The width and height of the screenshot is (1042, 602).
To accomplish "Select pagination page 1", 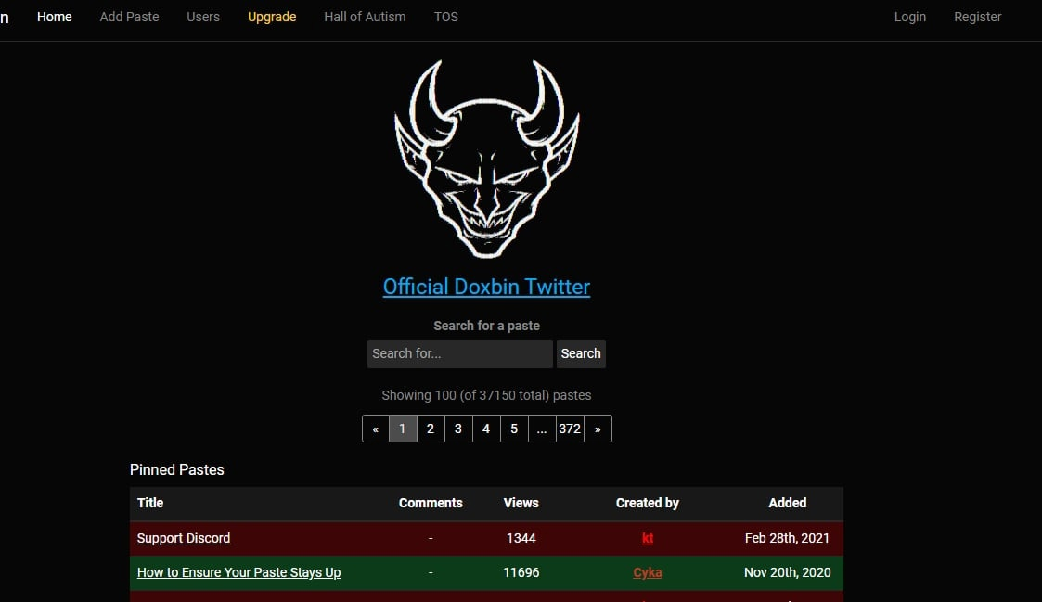I will coord(403,429).
